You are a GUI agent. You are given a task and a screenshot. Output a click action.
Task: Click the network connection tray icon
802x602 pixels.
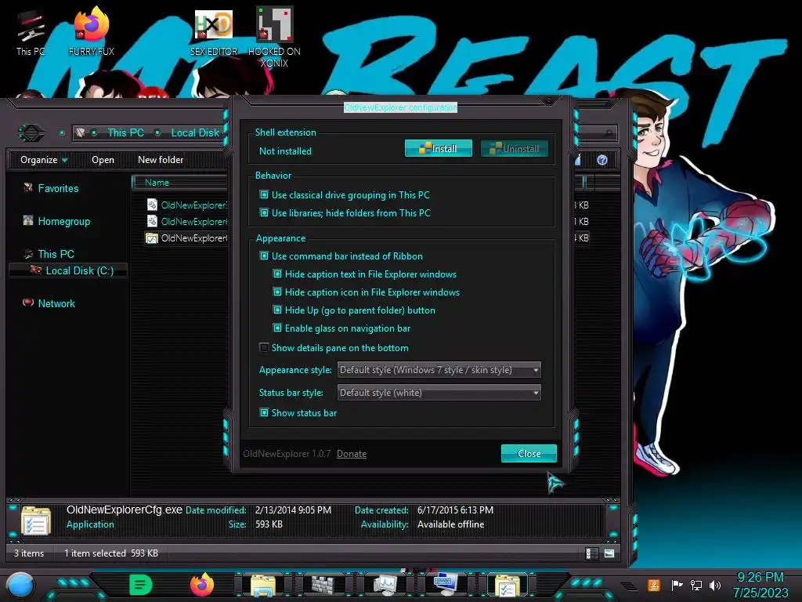coord(696,585)
